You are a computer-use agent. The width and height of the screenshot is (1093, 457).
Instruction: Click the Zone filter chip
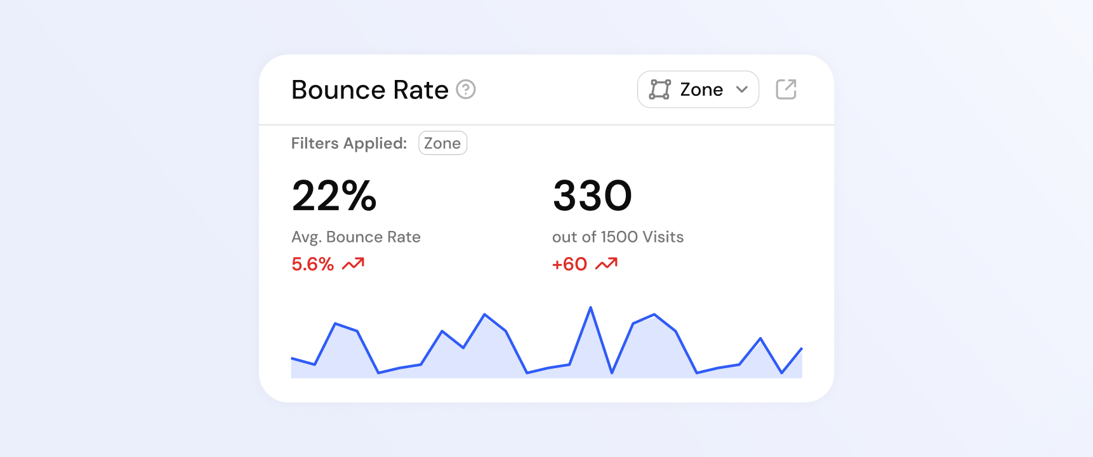tap(442, 143)
